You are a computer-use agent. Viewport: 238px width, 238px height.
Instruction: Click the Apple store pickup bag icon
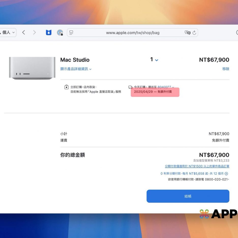(66, 87)
